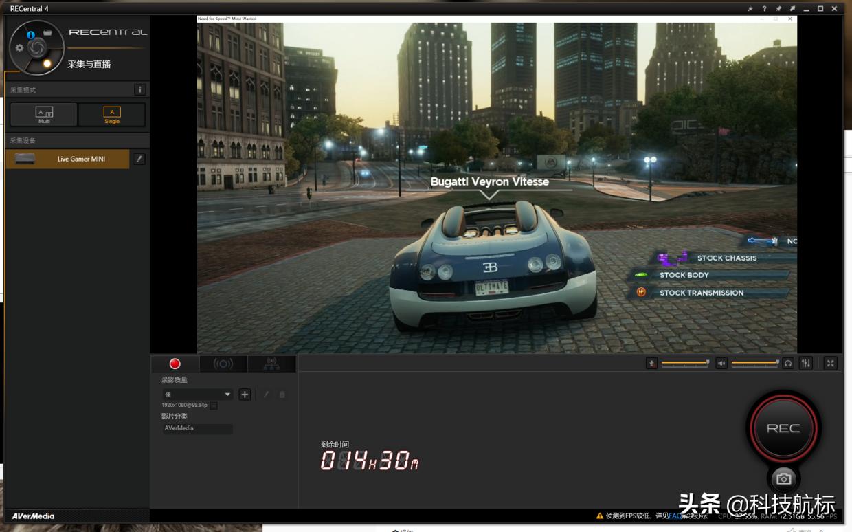This screenshot has width=852, height=532.
Task: Expand the 1920x1080 resolution details
Action: [x=214, y=406]
